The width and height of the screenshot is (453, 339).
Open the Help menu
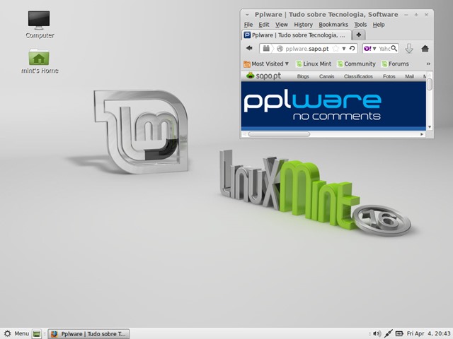[x=379, y=25]
